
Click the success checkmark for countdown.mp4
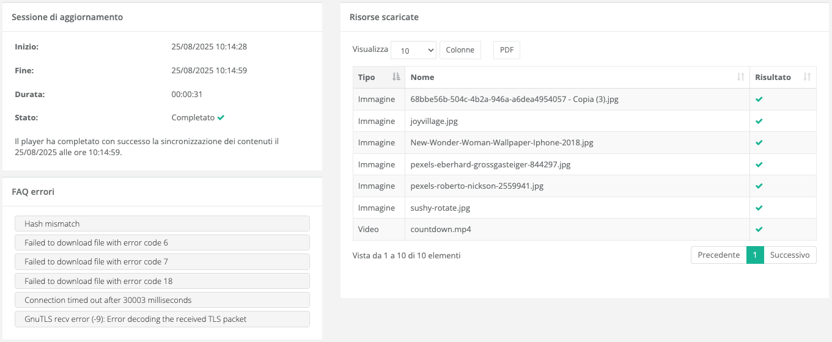tap(759, 230)
